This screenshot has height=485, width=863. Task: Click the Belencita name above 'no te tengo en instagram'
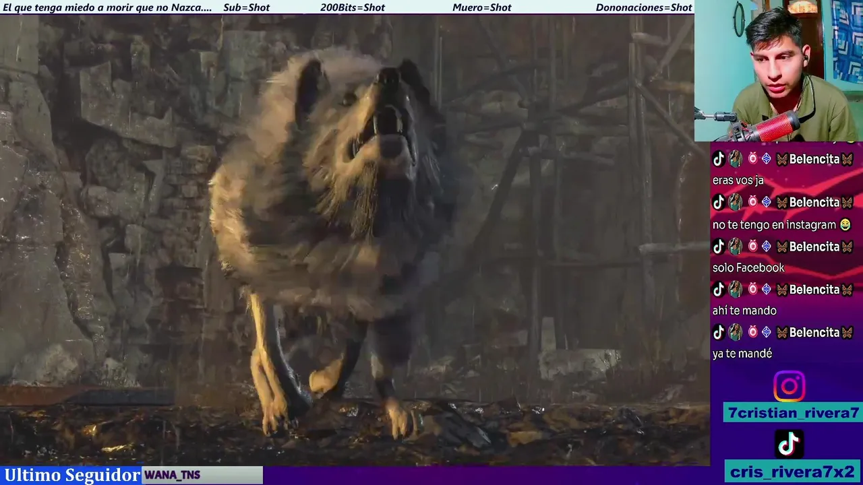point(814,202)
